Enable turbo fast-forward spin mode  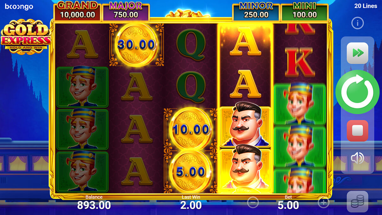[x=358, y=53]
